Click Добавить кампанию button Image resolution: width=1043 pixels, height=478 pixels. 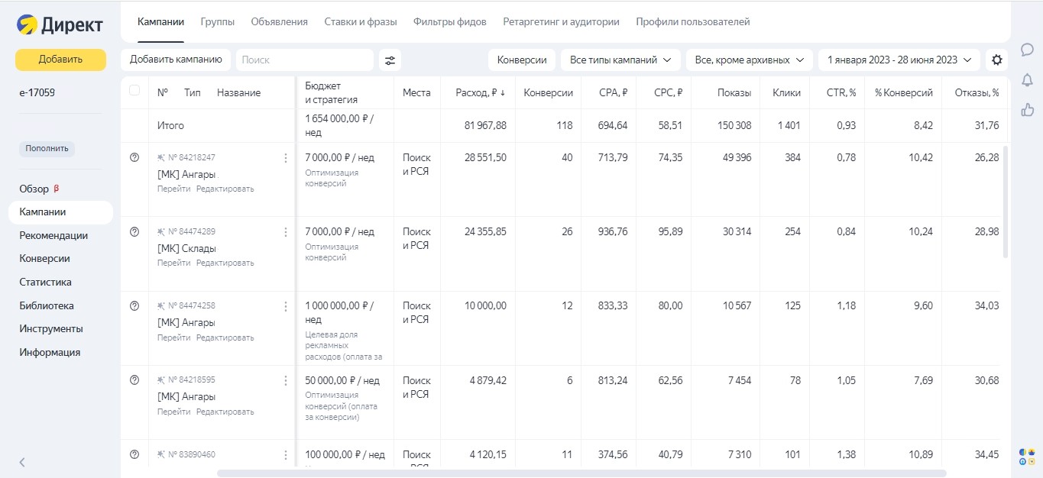pos(176,60)
